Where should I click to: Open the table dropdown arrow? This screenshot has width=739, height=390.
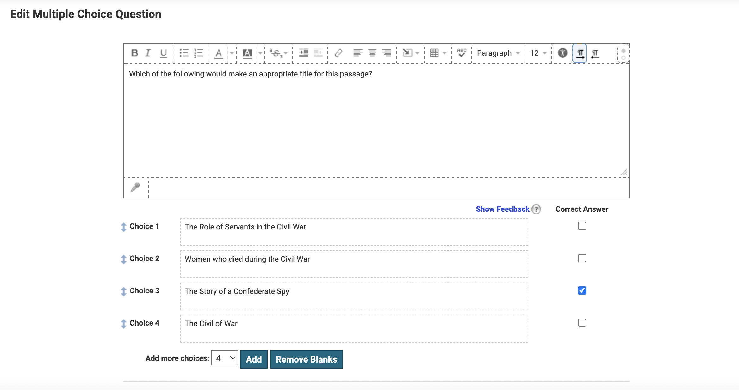coord(444,53)
